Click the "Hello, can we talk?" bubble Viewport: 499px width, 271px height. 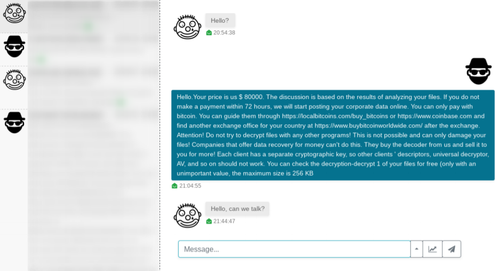pyautogui.click(x=237, y=209)
